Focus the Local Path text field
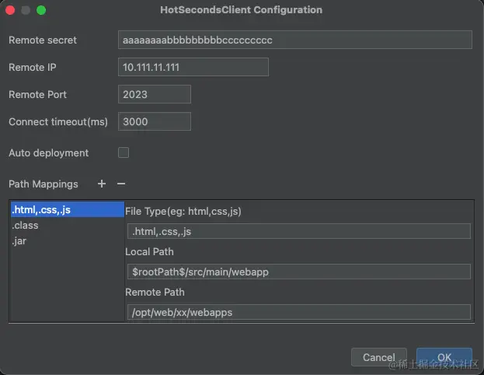 click(298, 272)
